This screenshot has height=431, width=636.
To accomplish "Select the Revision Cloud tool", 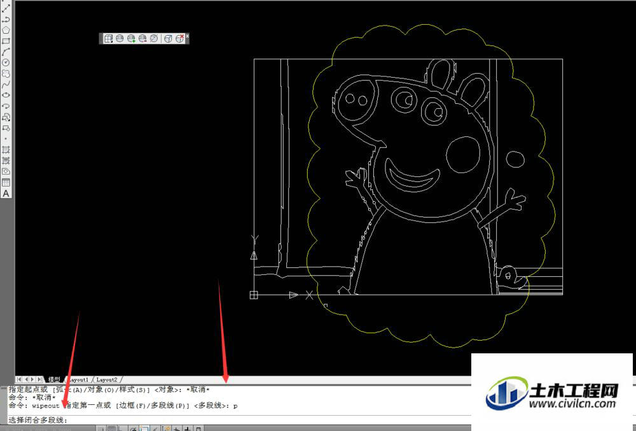I will [x=6, y=73].
